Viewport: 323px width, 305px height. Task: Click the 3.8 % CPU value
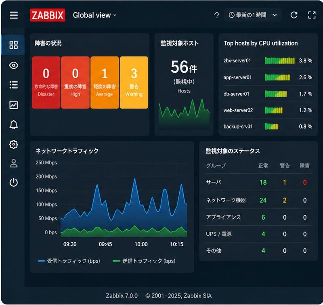306,60
